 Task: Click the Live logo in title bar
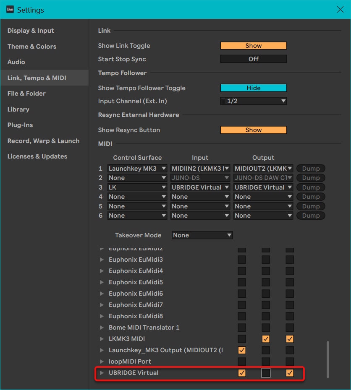(x=10, y=10)
